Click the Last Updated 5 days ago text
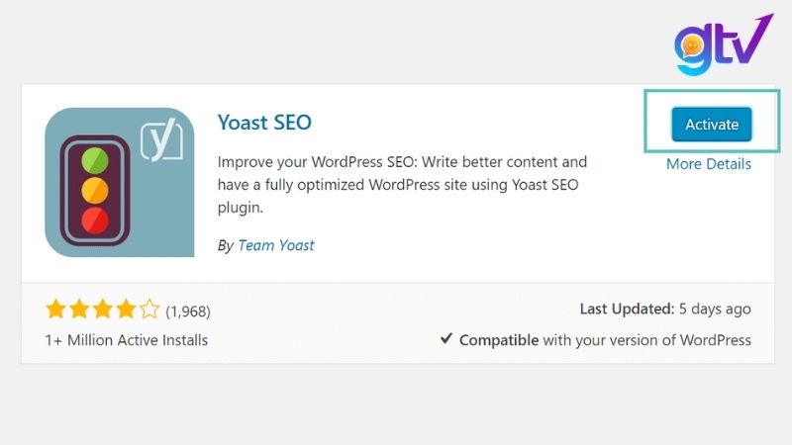The height and width of the screenshot is (445, 792). (665, 310)
